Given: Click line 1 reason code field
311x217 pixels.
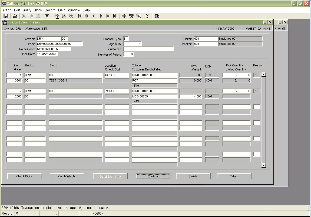Looking at the screenshot, I should click(x=257, y=75).
